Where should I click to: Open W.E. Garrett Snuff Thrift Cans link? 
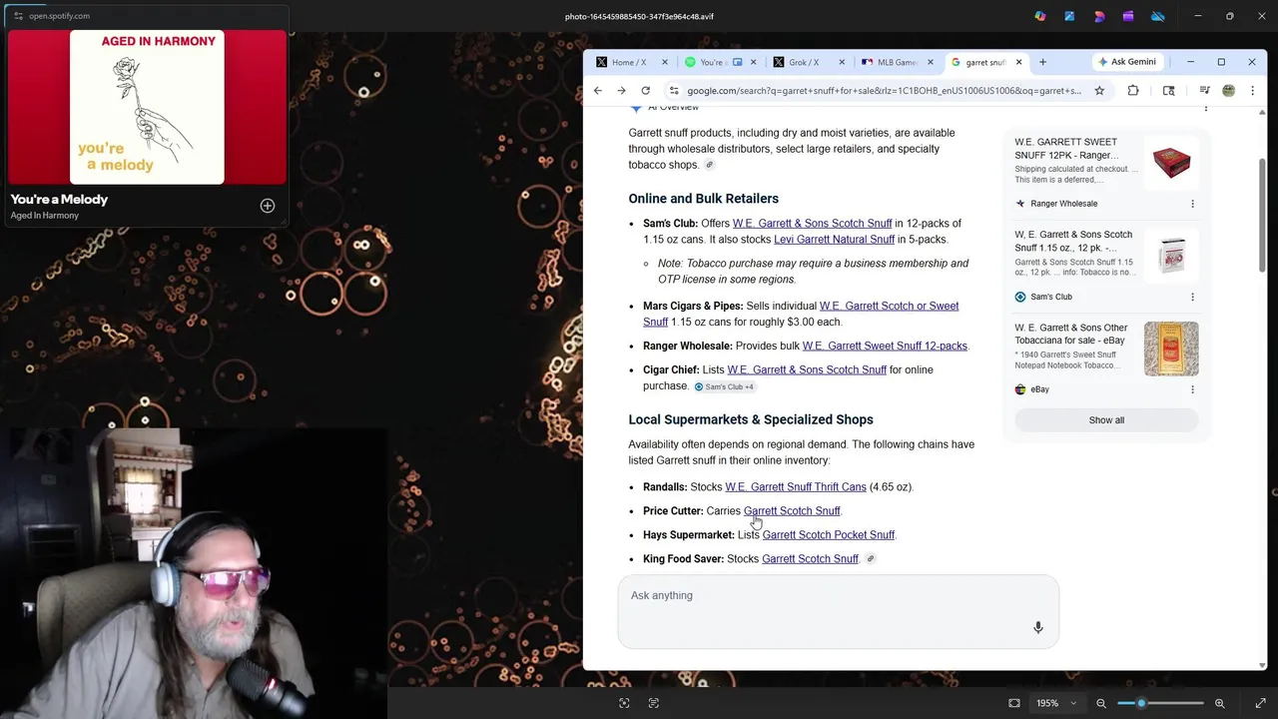796,487
